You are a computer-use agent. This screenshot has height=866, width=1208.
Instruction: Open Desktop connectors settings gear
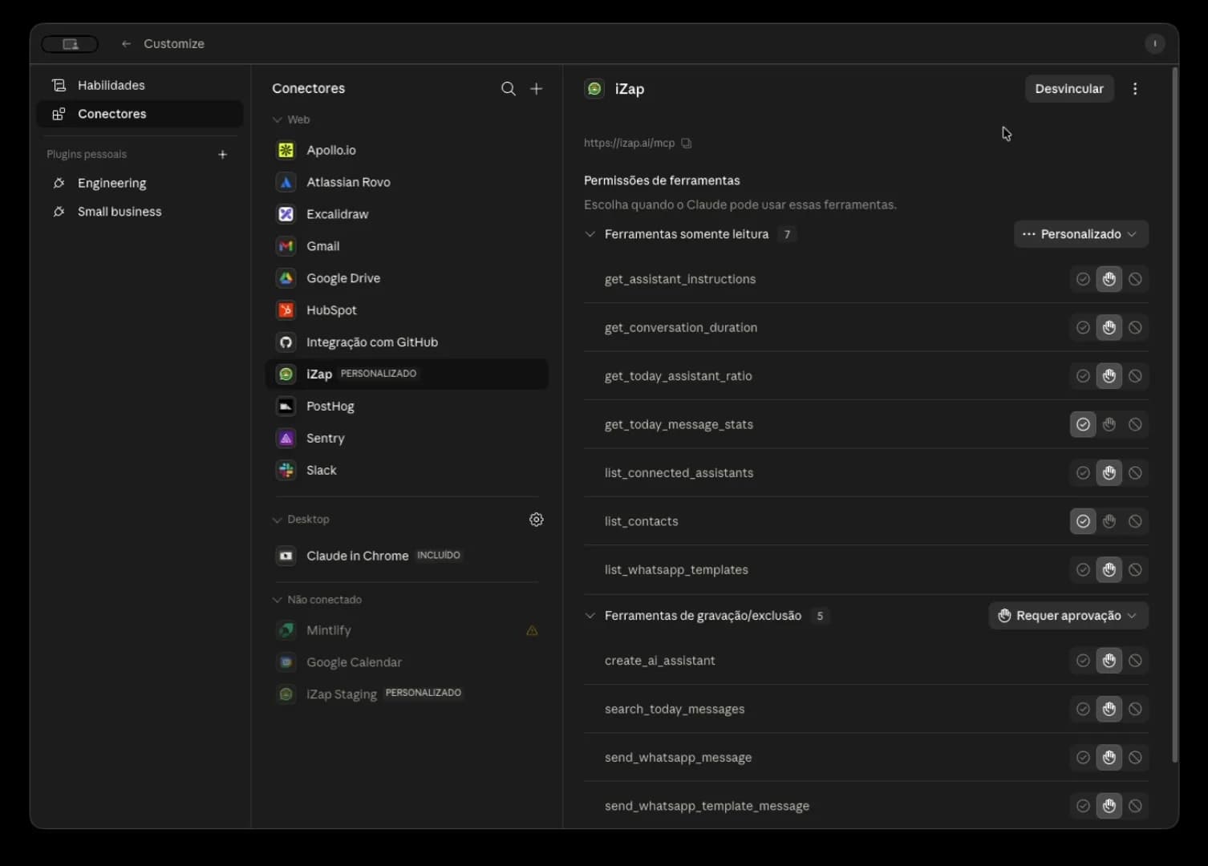click(537, 520)
